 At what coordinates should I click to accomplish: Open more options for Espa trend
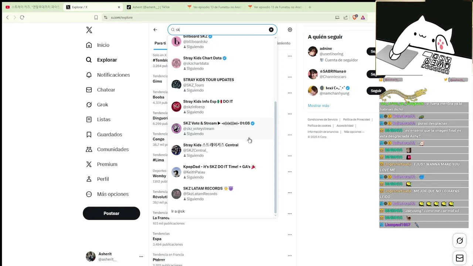(x=290, y=235)
